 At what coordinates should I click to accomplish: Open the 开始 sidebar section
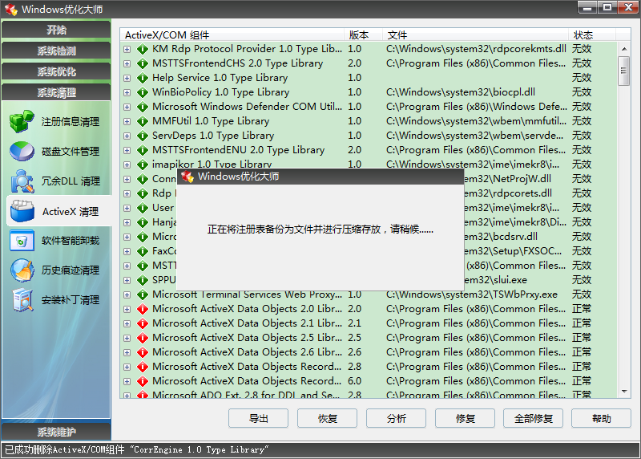pos(56,30)
